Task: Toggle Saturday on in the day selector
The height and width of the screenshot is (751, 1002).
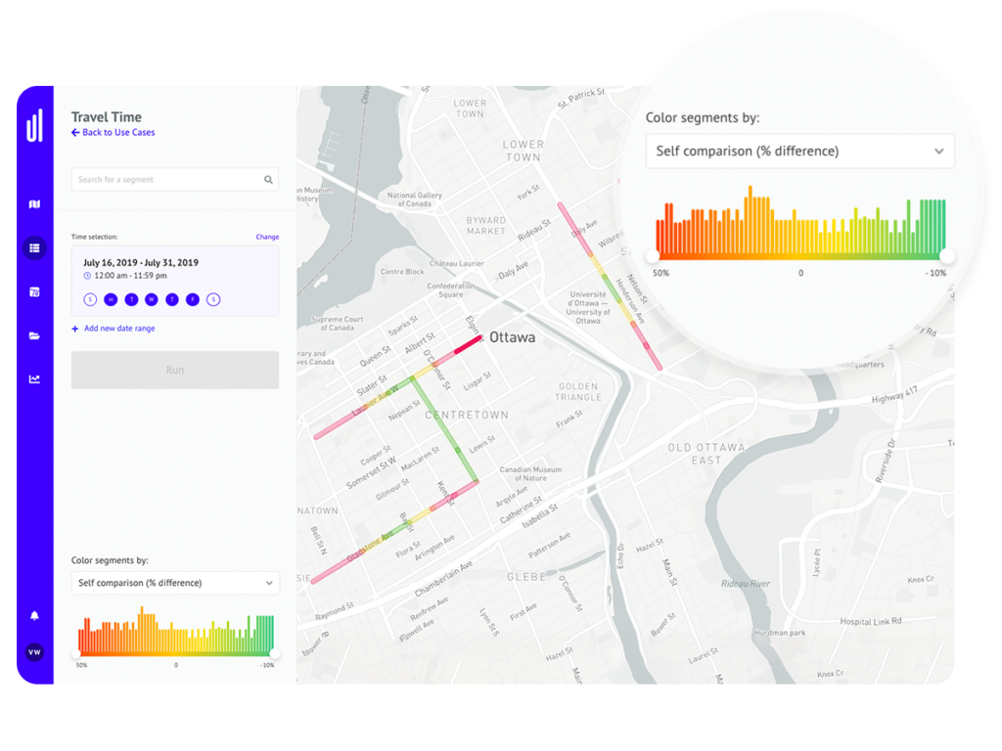Action: 214,300
